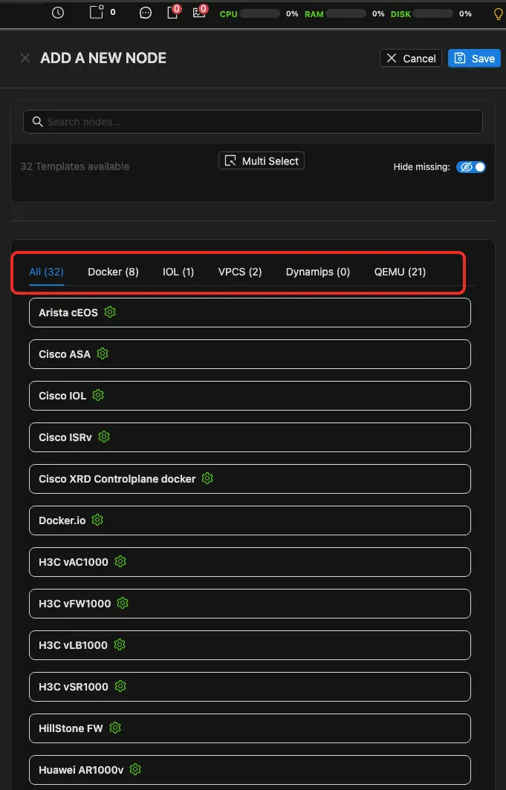Switch to the QEMU (21) tab
Viewport: 506px width, 790px height.
(x=400, y=272)
